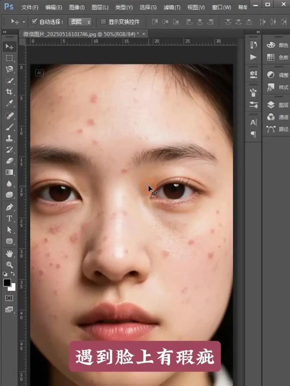Select the Eraser tool
This screenshot has width=290, height=386.
point(9,161)
